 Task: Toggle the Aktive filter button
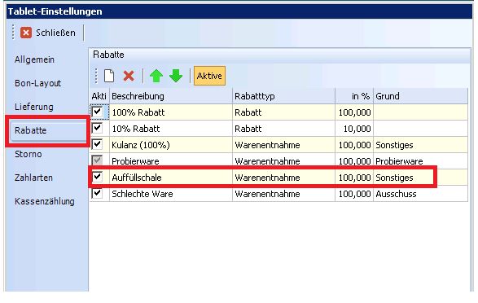[x=209, y=76]
